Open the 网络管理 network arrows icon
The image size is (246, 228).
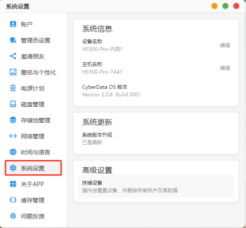pyautogui.click(x=13, y=136)
